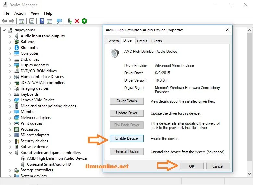Select the Imaging devices icon

point(17,88)
